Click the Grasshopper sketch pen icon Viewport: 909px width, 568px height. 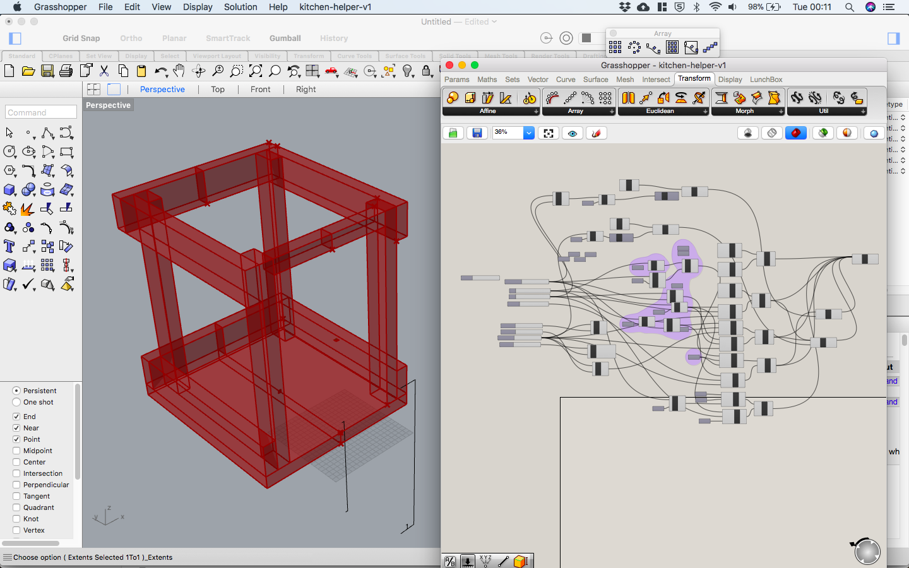click(x=596, y=133)
